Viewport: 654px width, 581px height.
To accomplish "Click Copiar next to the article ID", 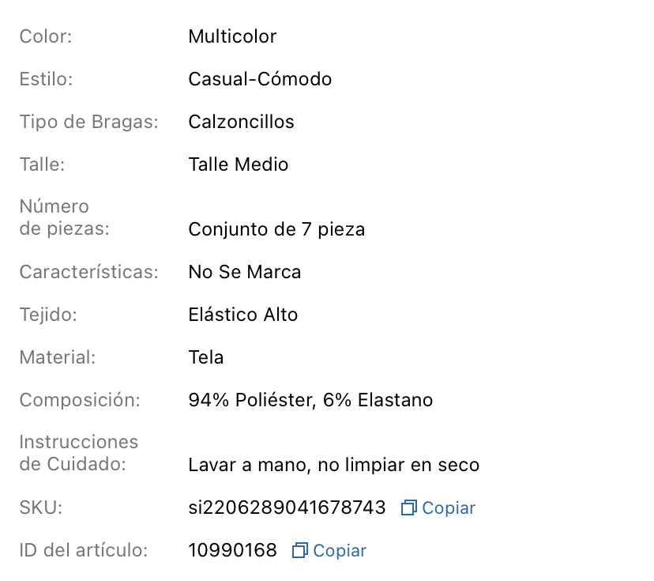I will click(338, 550).
